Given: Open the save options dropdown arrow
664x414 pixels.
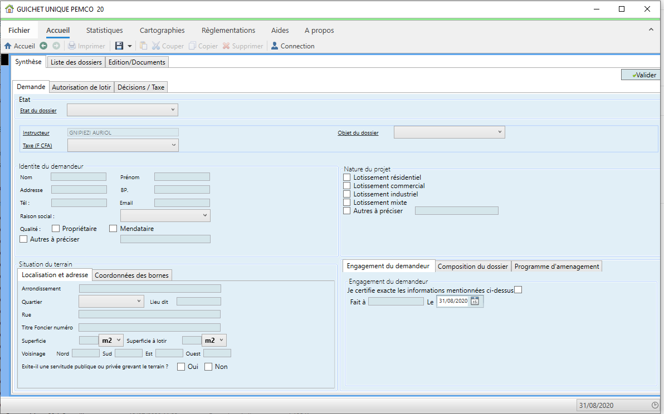Looking at the screenshot, I should click(x=130, y=46).
